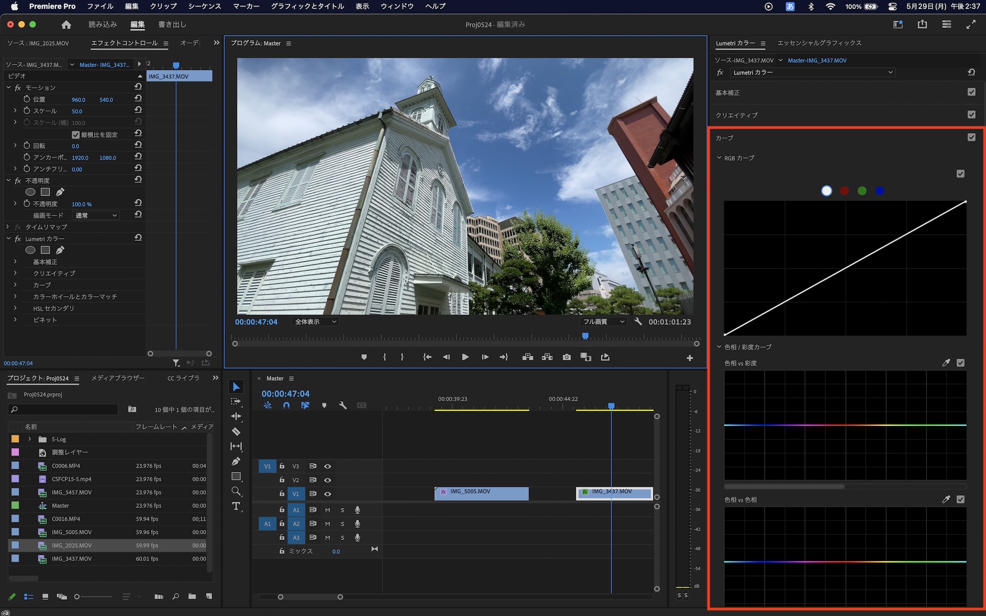The image size is (986, 616).
Task: Open the 全体表示 zoom level dropdown
Action: coord(315,321)
